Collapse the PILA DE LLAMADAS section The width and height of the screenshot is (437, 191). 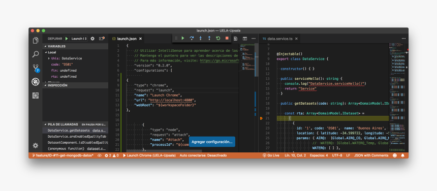[x=75, y=124]
